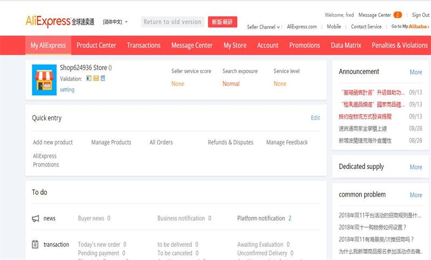Expand the Seller Channel dropdown
The height and width of the screenshot is (260, 431).
coord(263,27)
